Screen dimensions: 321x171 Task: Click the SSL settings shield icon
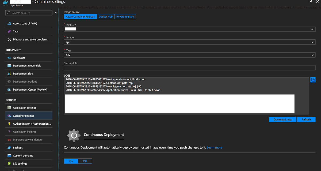click(9, 163)
